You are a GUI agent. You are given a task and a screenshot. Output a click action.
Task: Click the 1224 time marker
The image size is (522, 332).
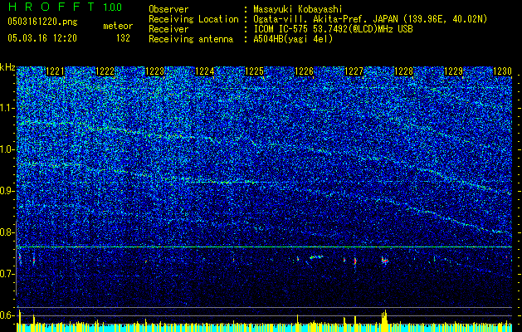click(204, 71)
